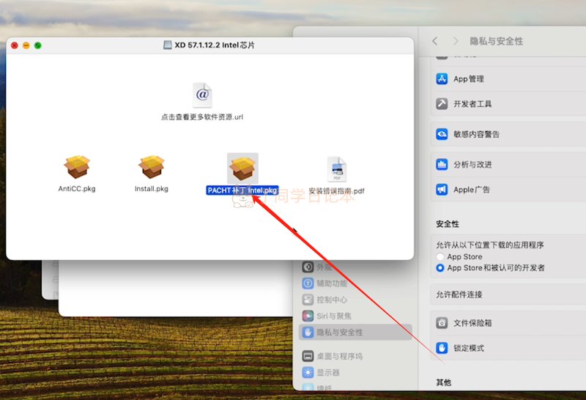Click the 锁定模式 hand icon
The height and width of the screenshot is (400, 586).
tap(442, 348)
